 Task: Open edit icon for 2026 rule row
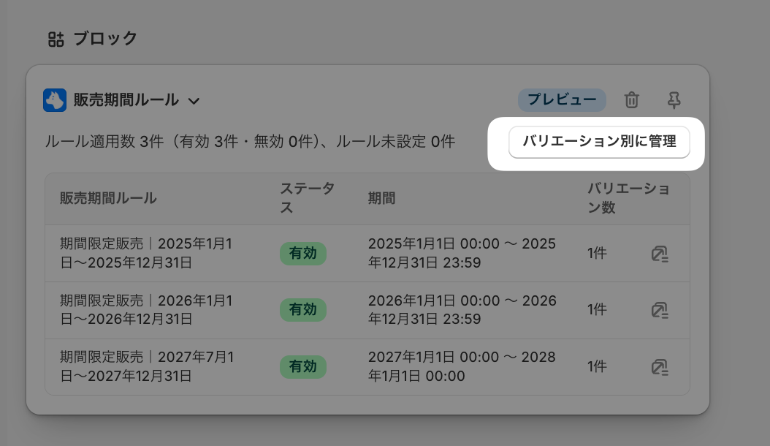(x=660, y=310)
